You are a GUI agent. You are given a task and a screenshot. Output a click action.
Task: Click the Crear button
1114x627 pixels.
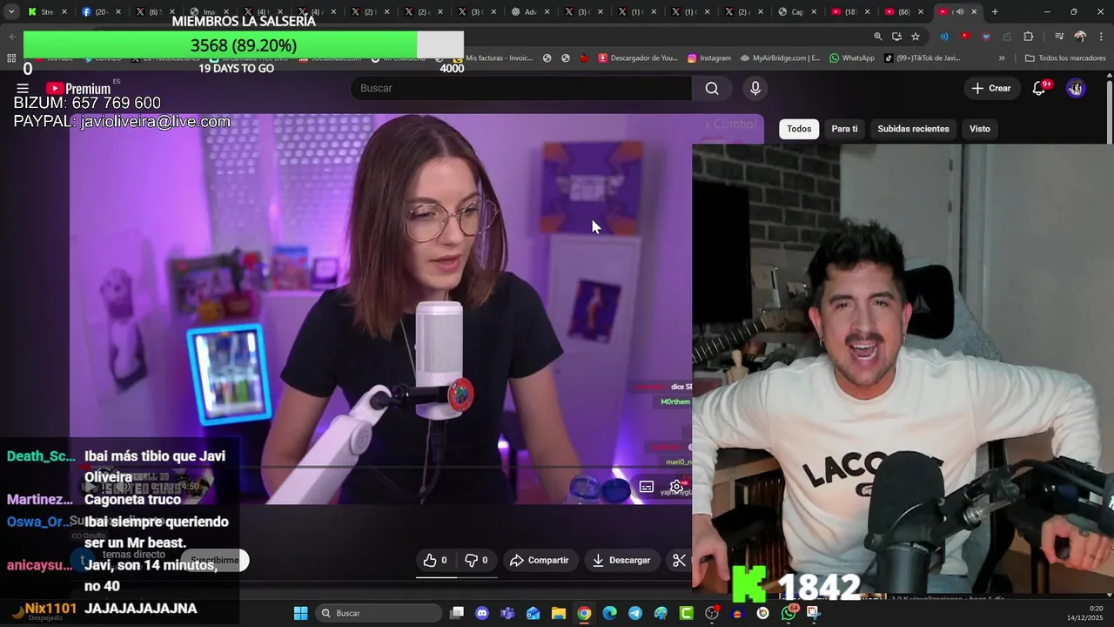991,88
